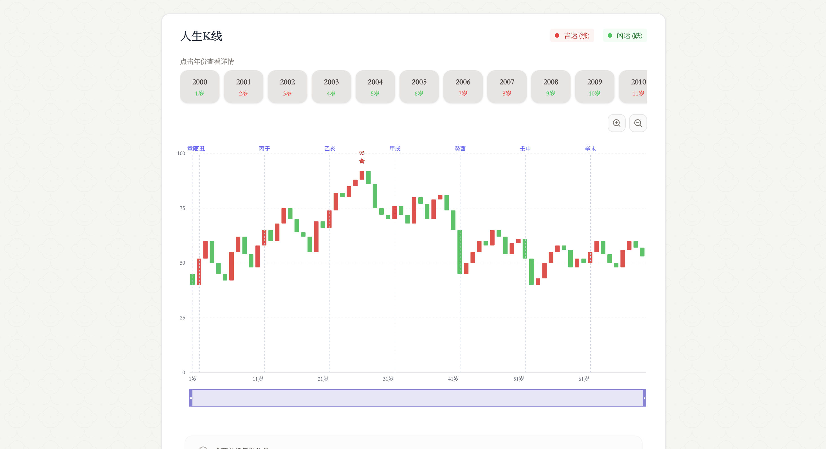
Task: Toggle the 吉运 (涨) red legend item
Action: (x=572, y=36)
